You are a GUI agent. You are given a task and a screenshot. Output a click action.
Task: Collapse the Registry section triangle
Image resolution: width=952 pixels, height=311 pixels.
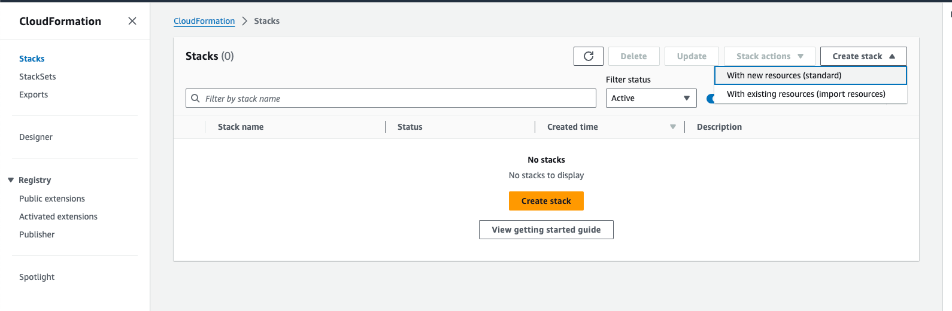pos(11,180)
